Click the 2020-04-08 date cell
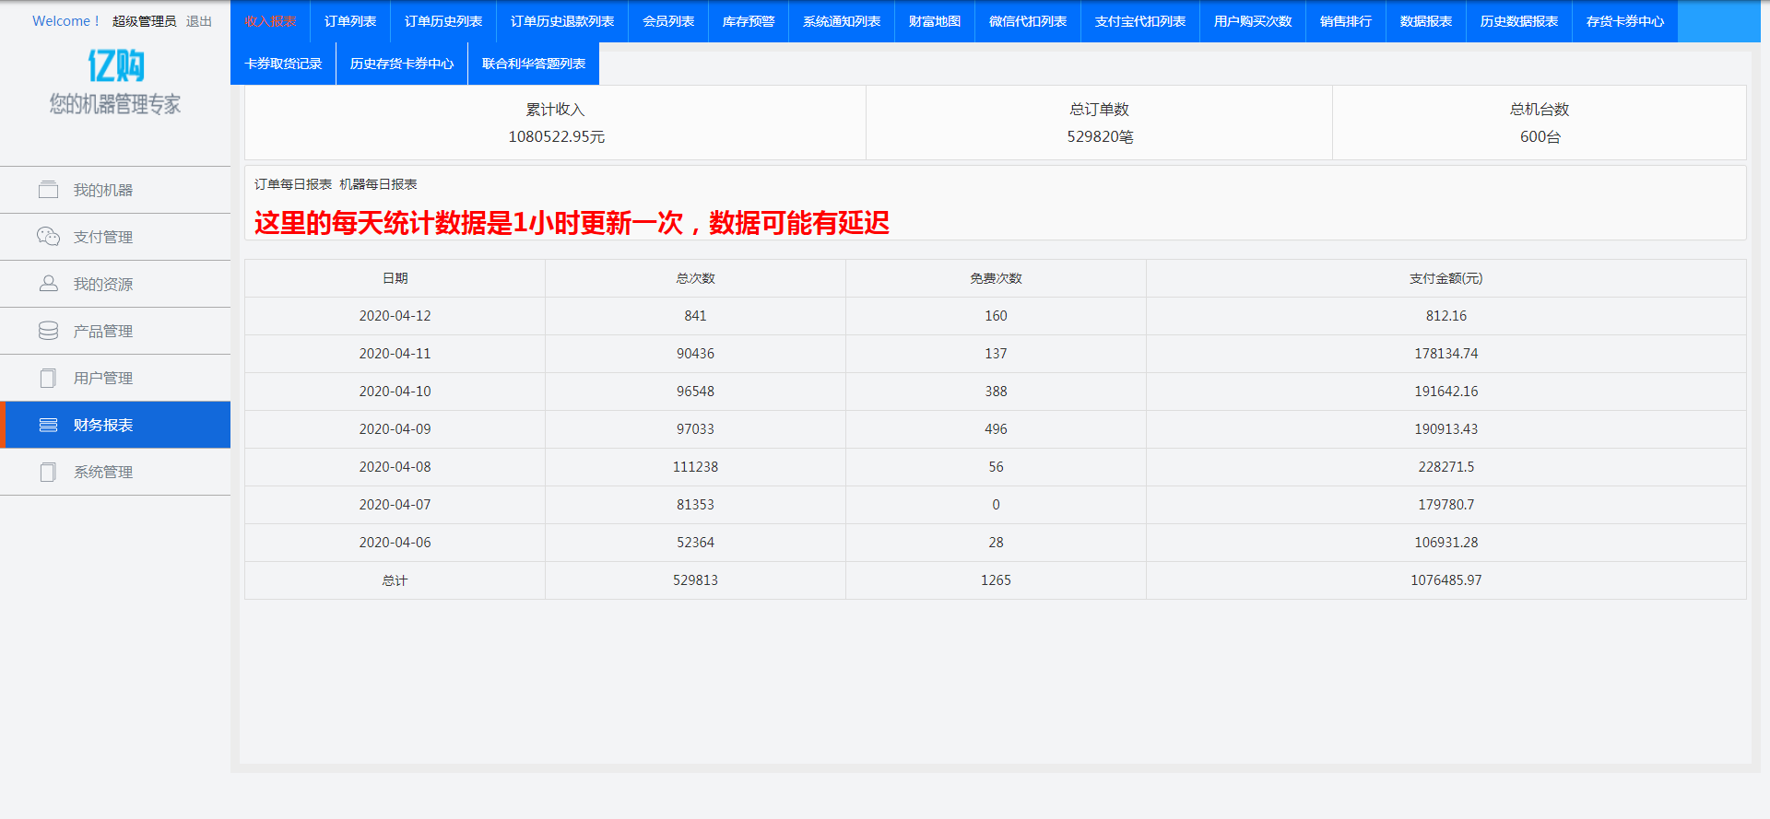This screenshot has height=819, width=1770. (x=395, y=467)
